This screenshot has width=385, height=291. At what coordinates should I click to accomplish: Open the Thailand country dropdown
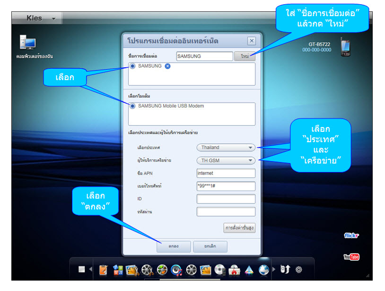(x=226, y=147)
